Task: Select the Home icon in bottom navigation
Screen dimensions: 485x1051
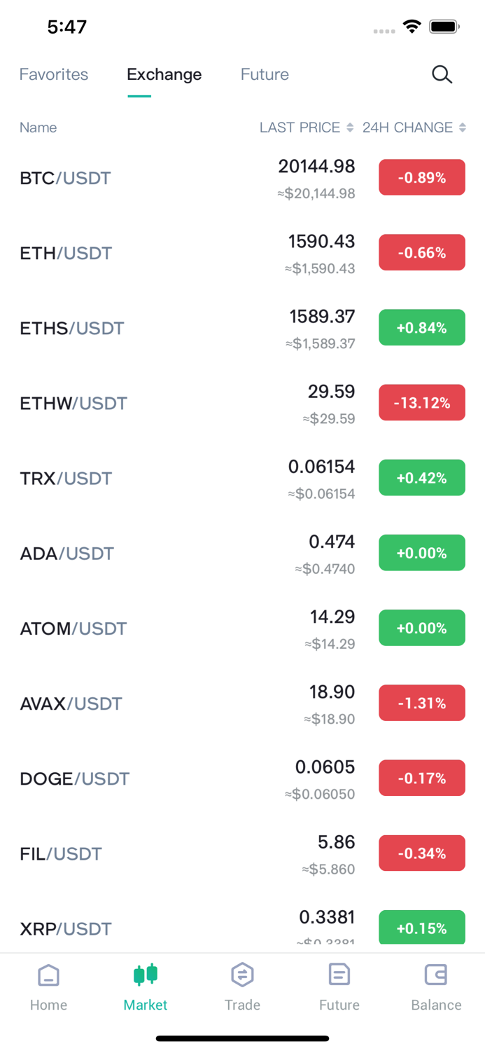Action: pos(48,975)
